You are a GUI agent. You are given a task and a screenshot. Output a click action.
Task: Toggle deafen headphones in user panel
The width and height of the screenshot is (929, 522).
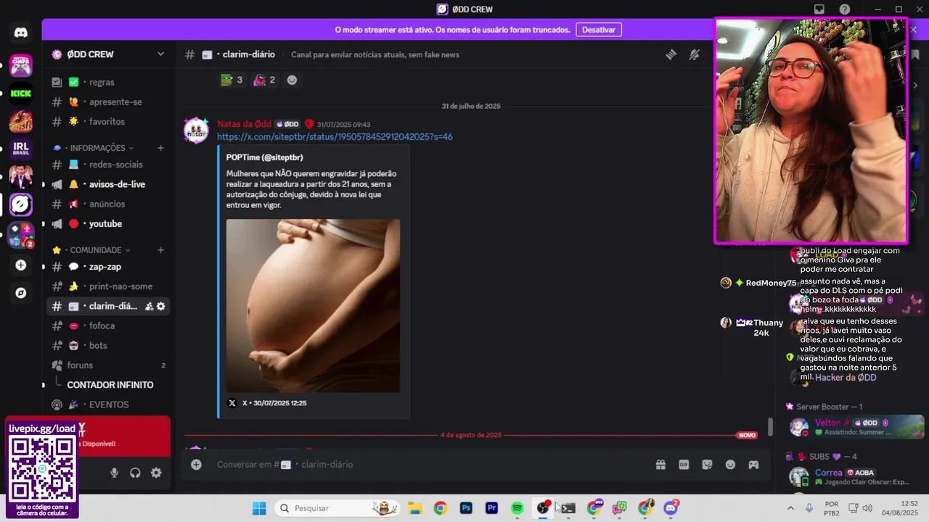click(x=135, y=473)
